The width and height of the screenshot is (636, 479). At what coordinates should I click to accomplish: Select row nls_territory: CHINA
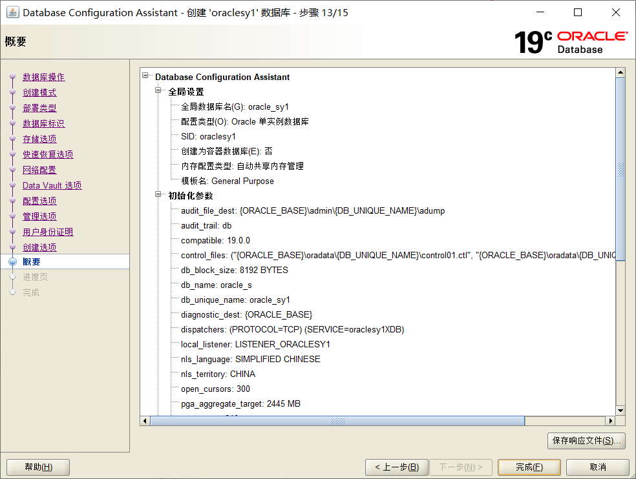(218, 374)
